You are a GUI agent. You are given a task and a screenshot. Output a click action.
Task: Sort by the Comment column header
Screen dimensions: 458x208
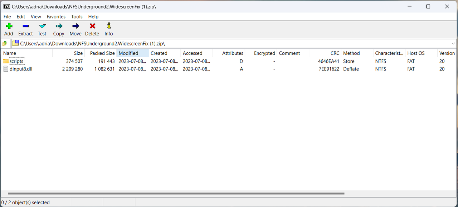[x=293, y=53]
